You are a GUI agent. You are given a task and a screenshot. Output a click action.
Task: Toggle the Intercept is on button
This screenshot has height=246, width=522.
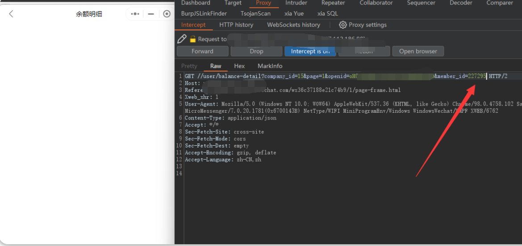310,51
